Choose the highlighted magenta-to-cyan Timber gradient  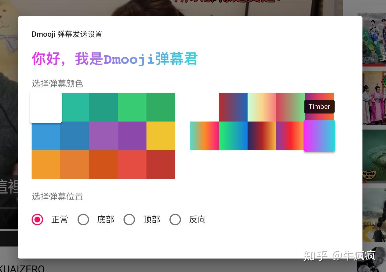click(319, 136)
